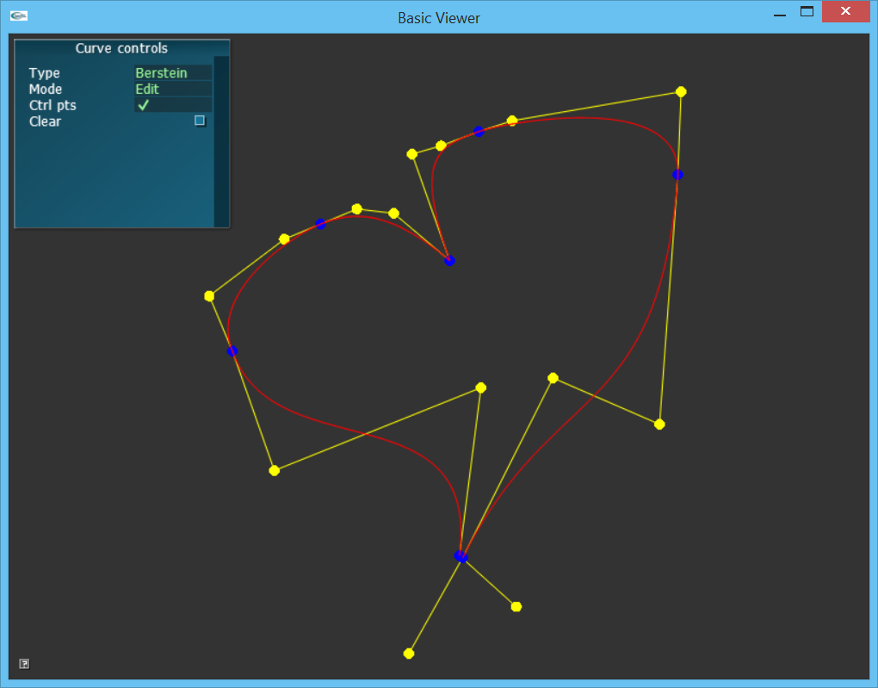Viewport: 878px width, 688px height.
Task: Close the Basic Viewer window
Action: [845, 11]
